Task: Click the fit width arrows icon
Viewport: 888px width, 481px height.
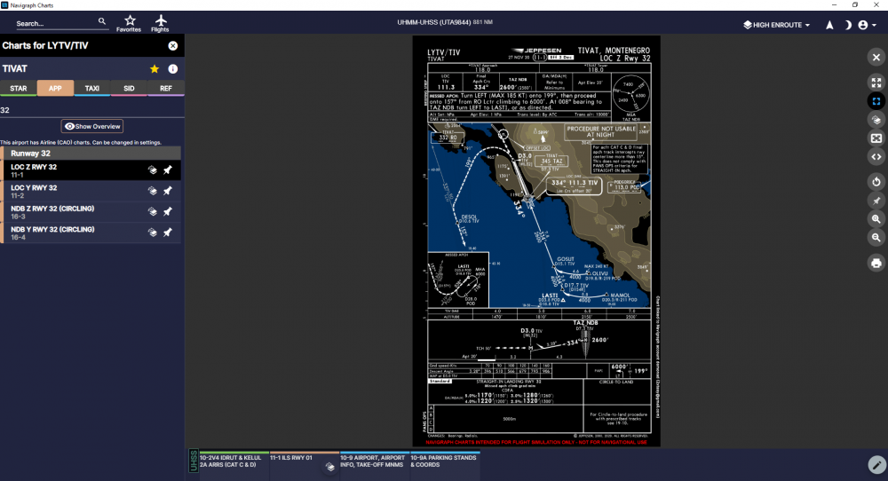Action: pos(876,157)
